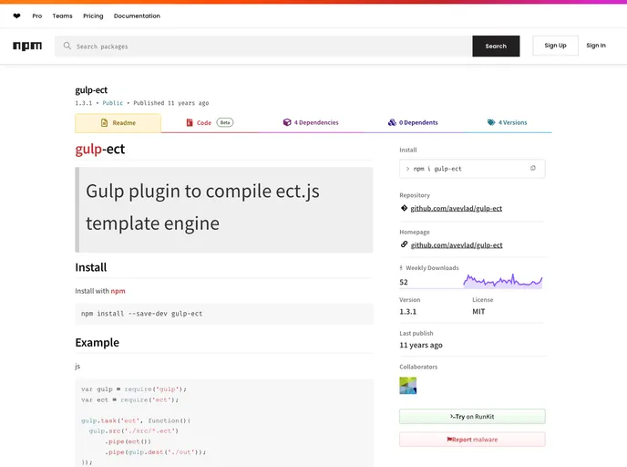Click the Dependents cubes icon
627x467 pixels.
[392, 122]
